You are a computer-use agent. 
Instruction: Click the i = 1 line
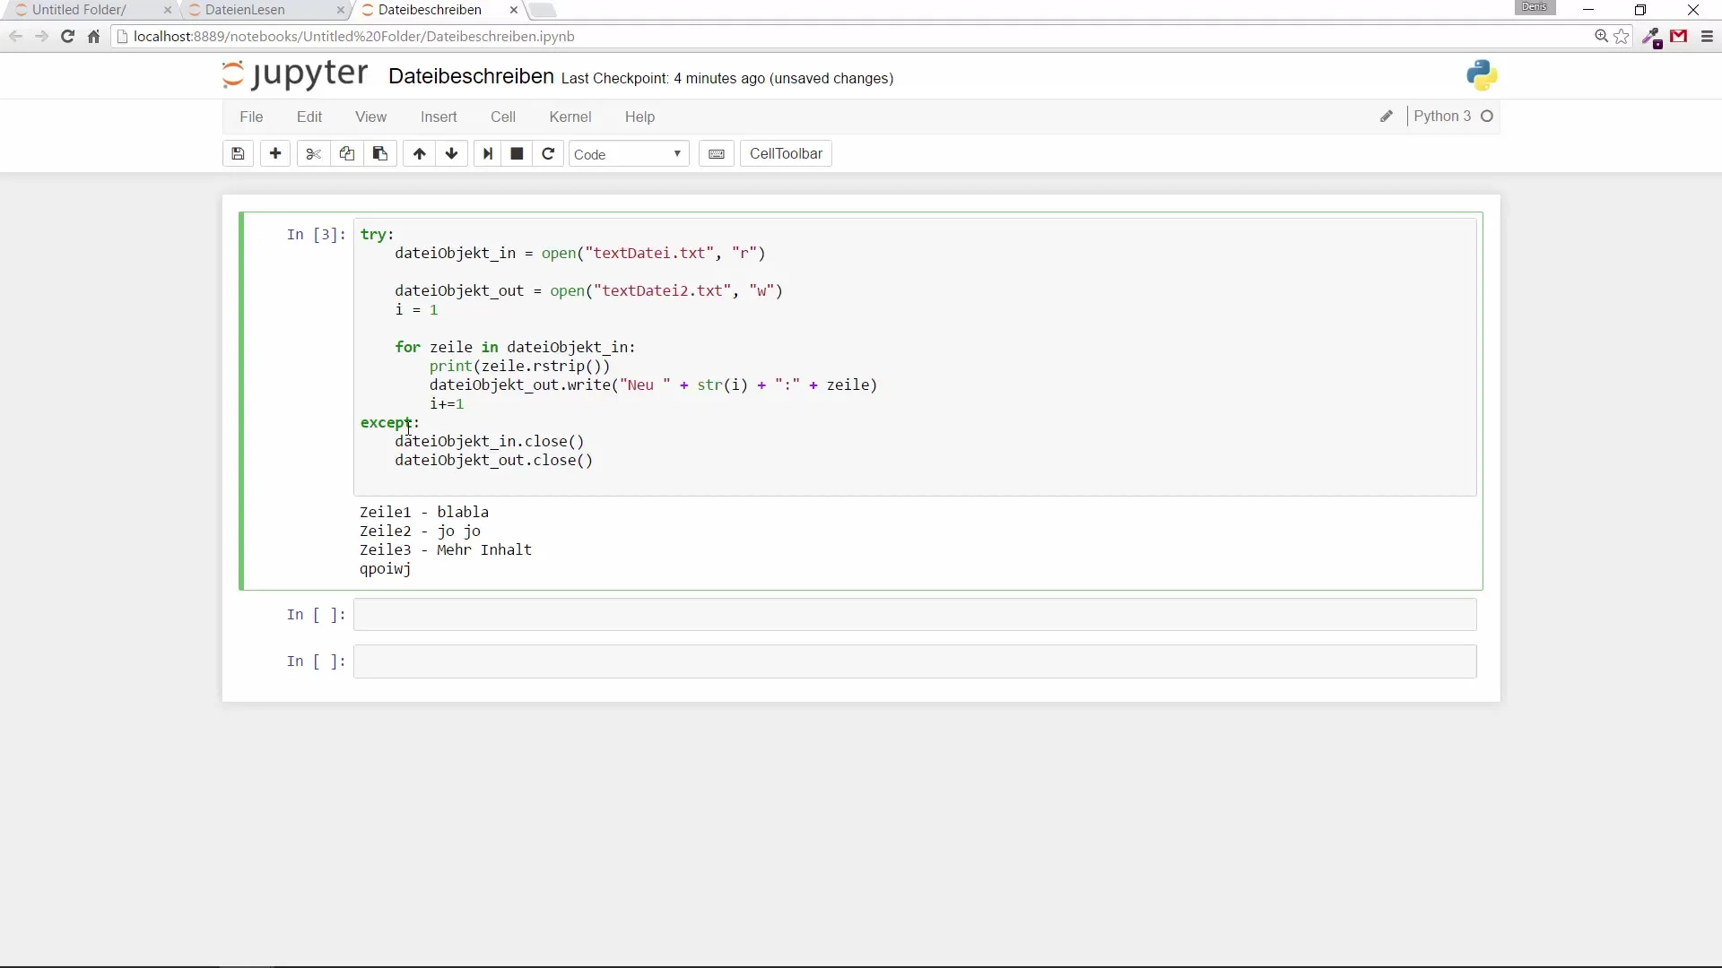click(416, 310)
